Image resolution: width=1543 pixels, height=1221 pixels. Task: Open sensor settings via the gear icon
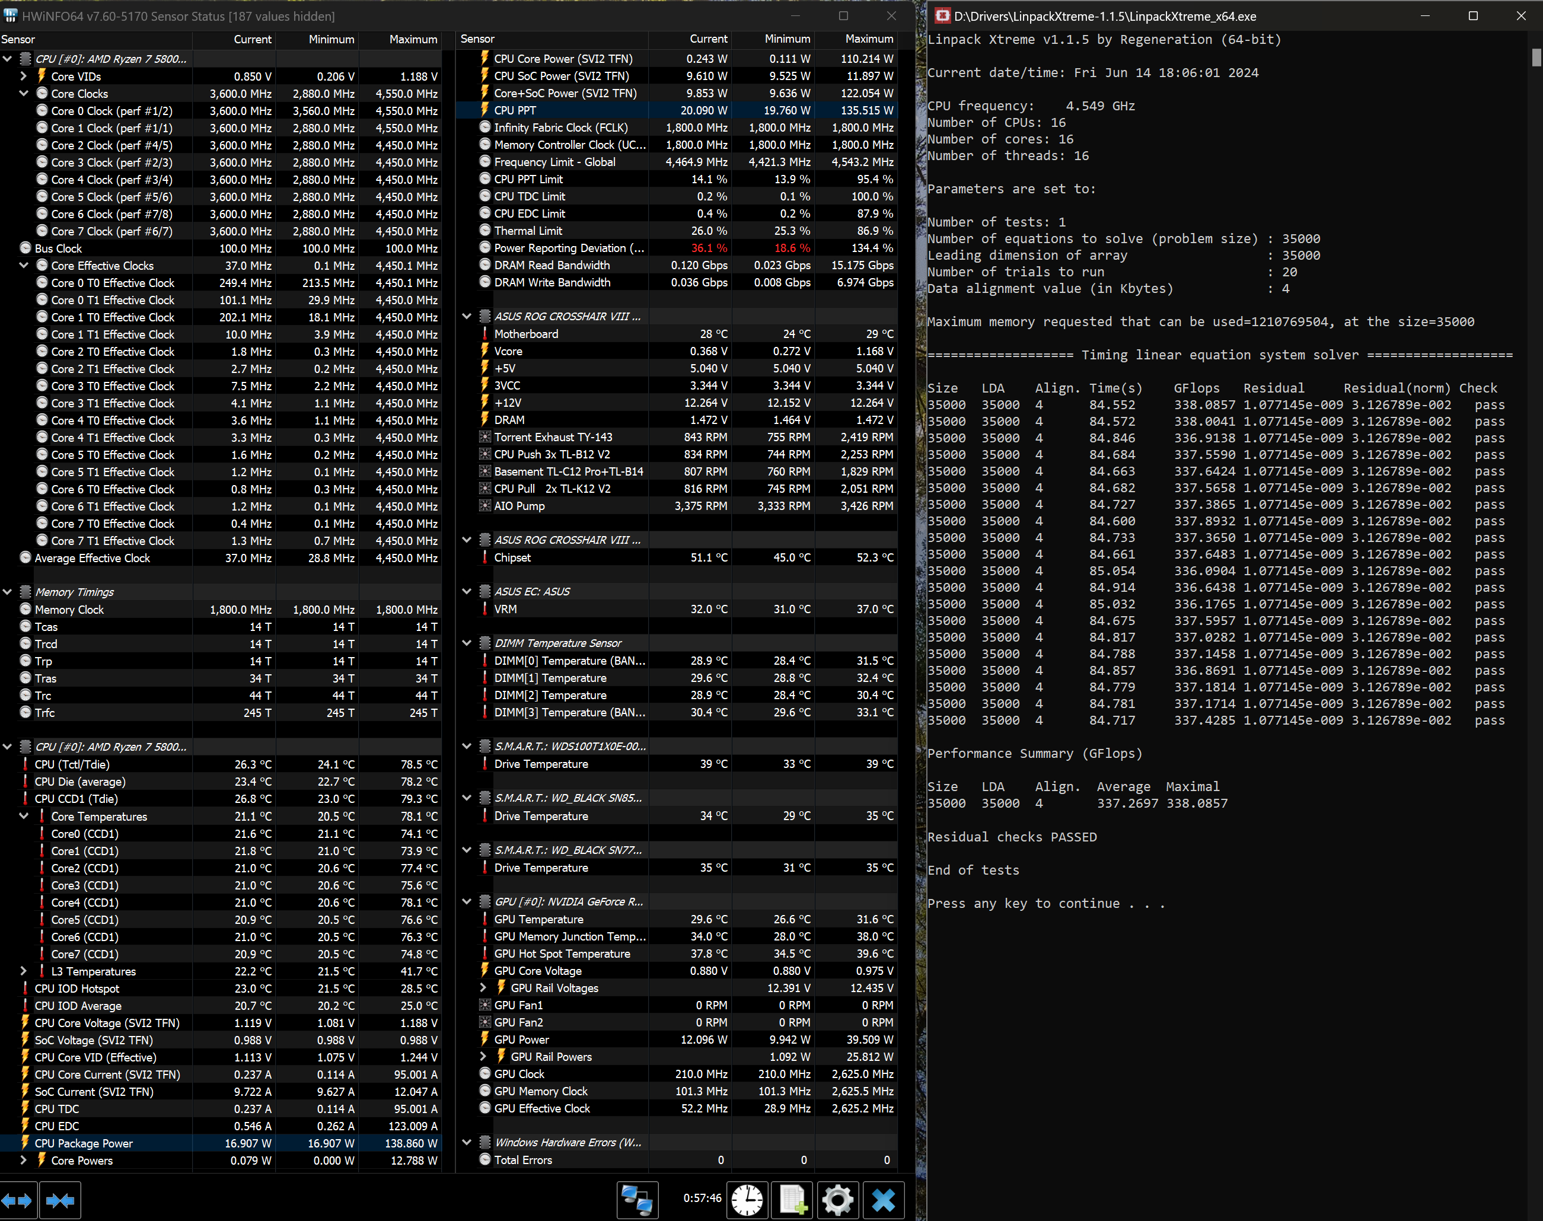coord(837,1200)
